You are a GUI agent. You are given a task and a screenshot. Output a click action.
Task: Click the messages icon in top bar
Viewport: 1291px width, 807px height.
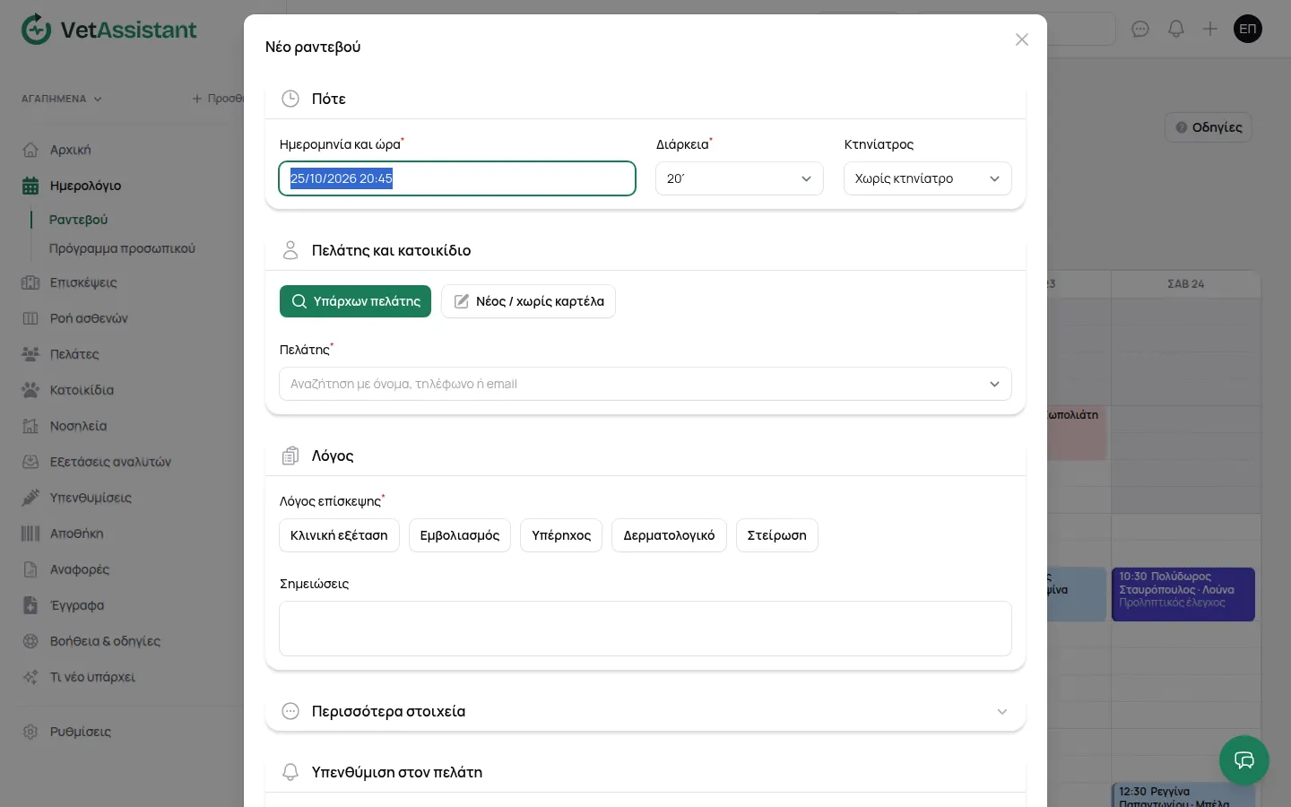(1140, 29)
